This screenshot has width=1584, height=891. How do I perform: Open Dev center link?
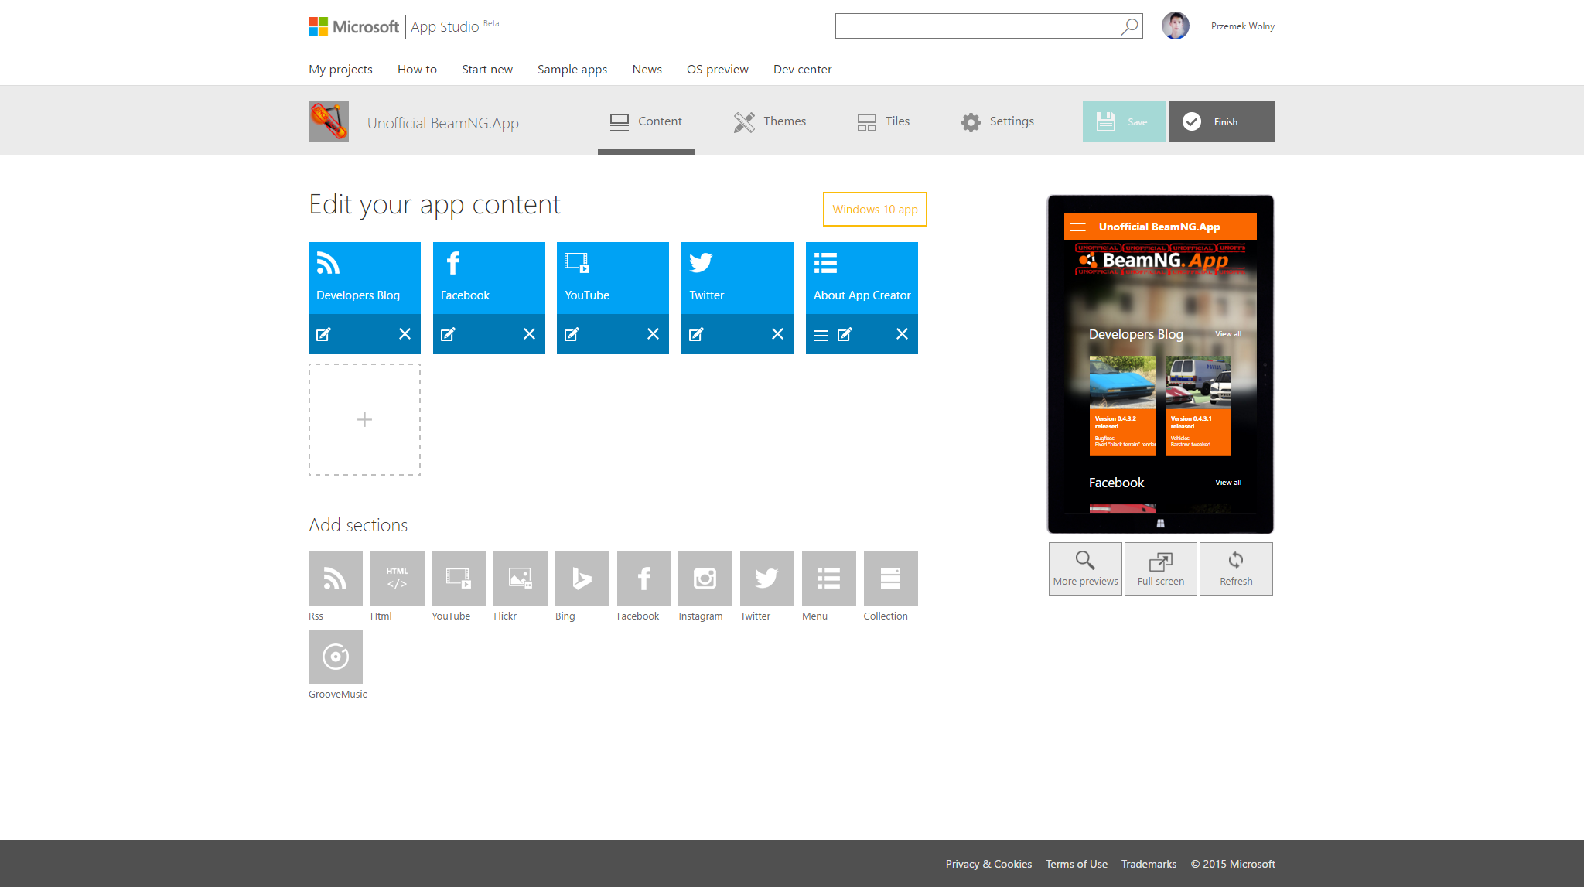click(x=803, y=70)
